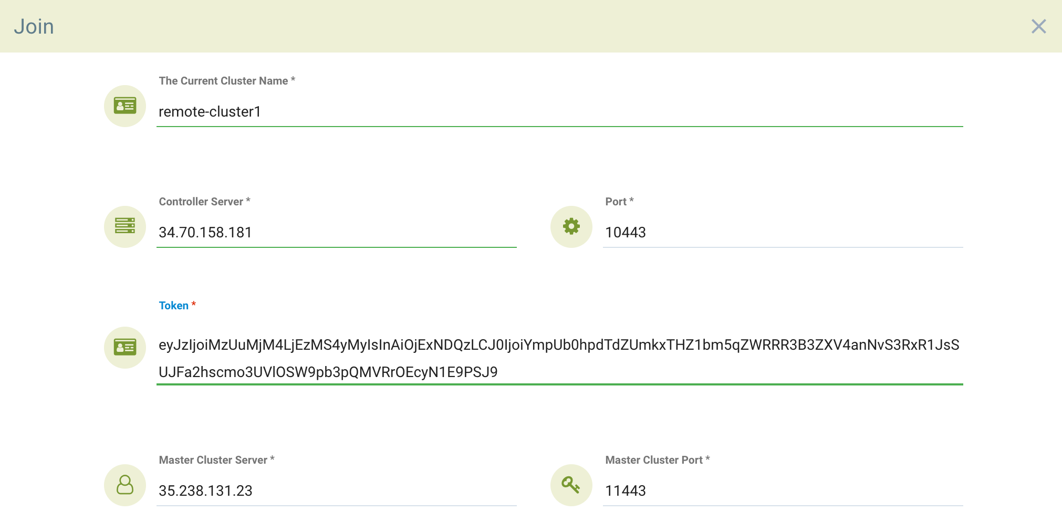Click the blue 'Token' label
The height and width of the screenshot is (522, 1062).
[x=174, y=306]
